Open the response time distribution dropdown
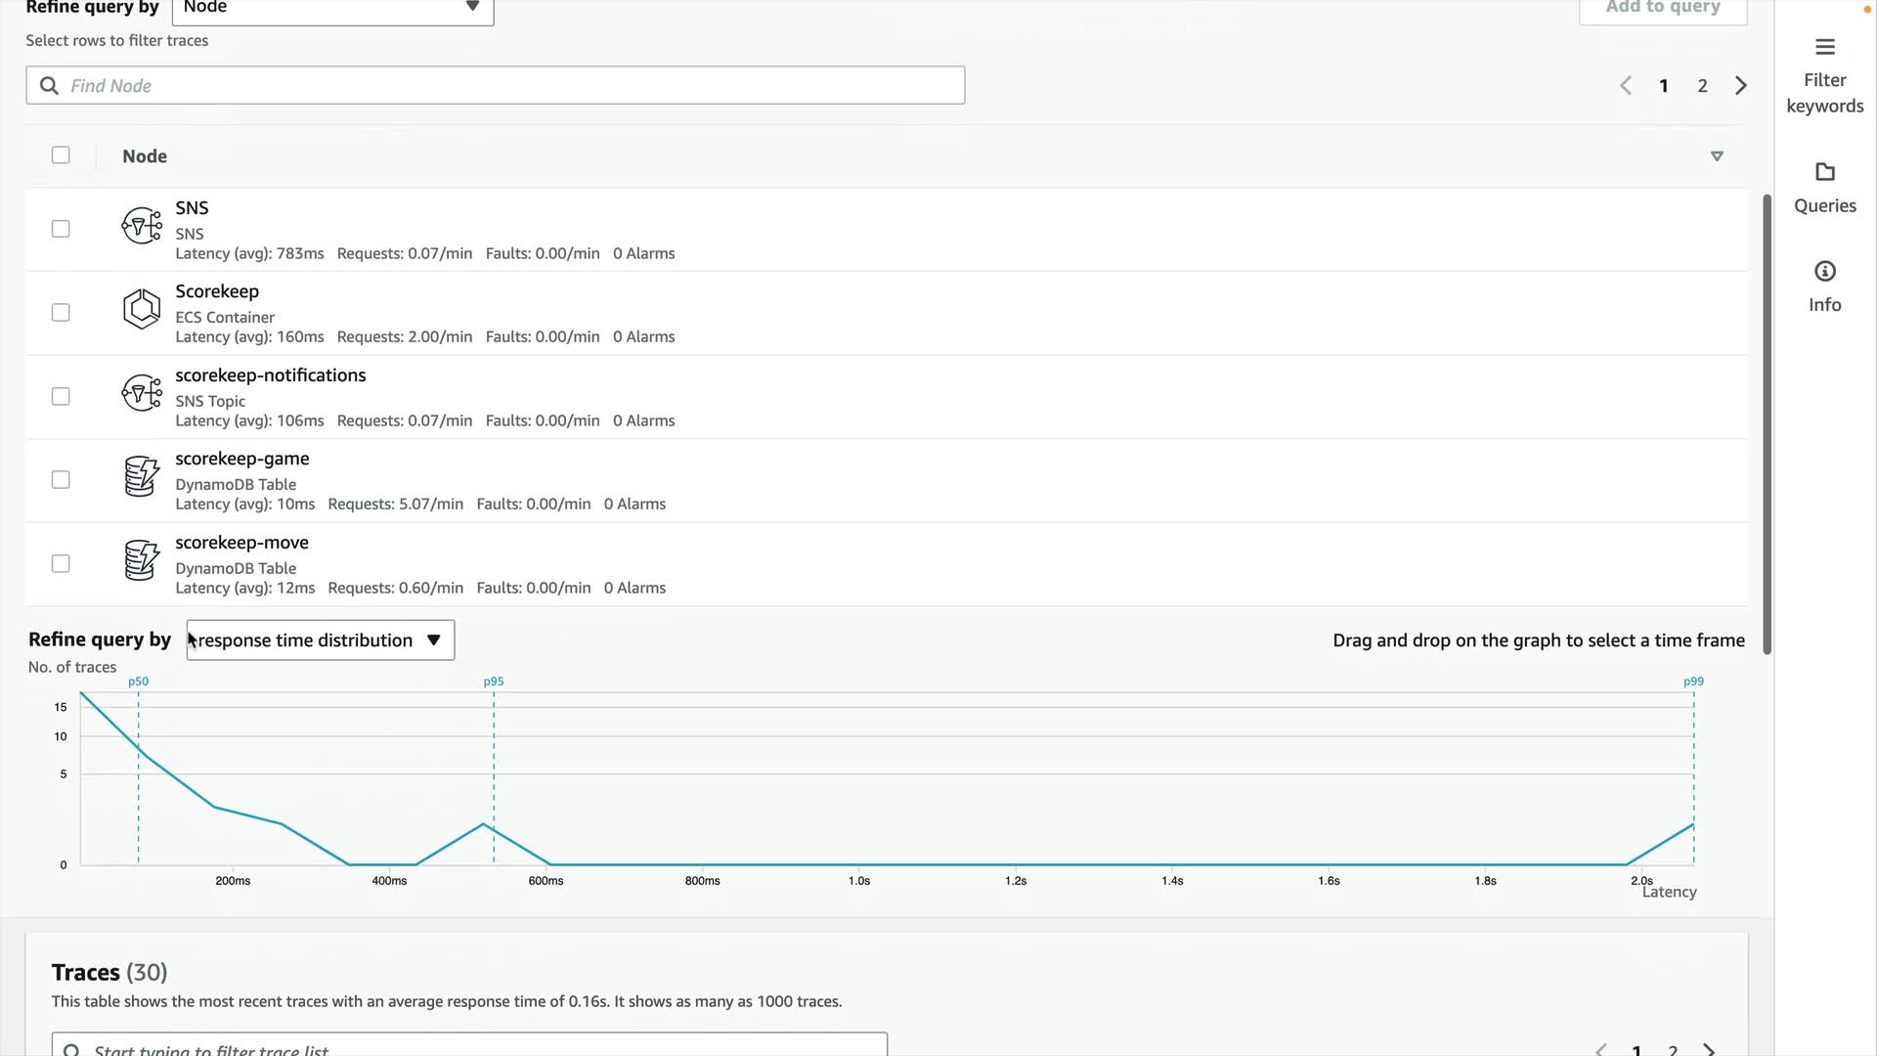The width and height of the screenshot is (1877, 1056). click(x=321, y=640)
